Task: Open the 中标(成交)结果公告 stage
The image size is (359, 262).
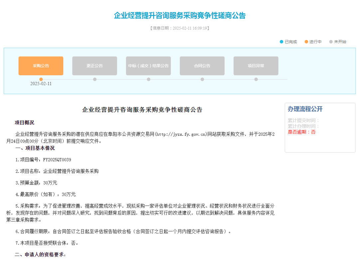Action: 149,66
